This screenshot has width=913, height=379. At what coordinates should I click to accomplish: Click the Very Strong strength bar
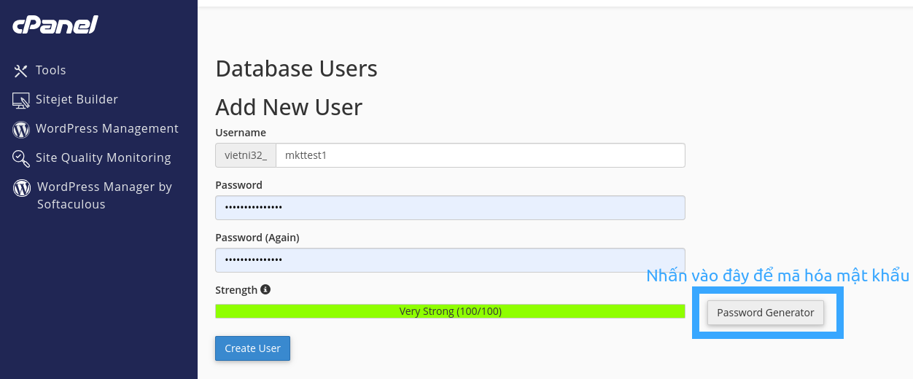coord(450,312)
